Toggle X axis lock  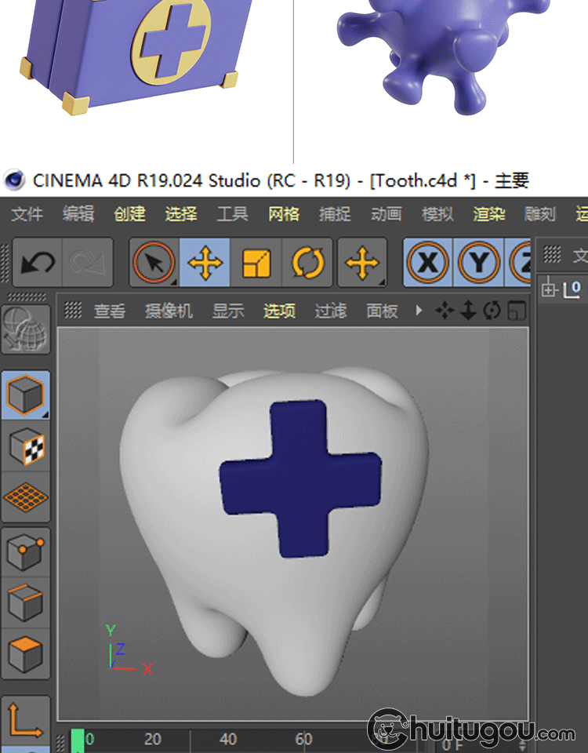click(428, 263)
